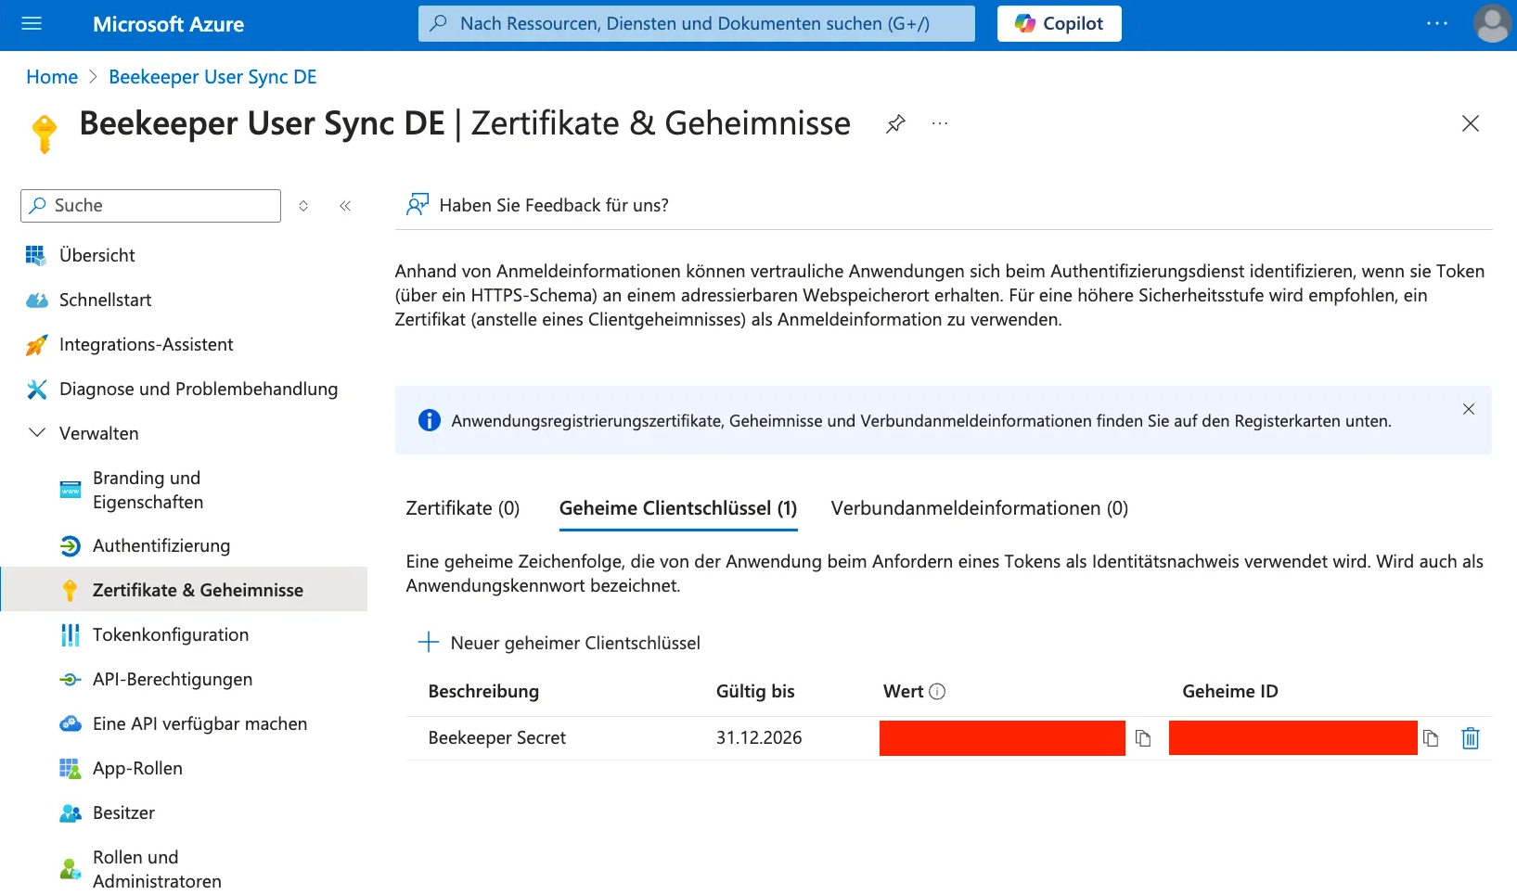Open the Azure portal hamburger menu
Screen dimensions: 1517x895
[x=32, y=24]
